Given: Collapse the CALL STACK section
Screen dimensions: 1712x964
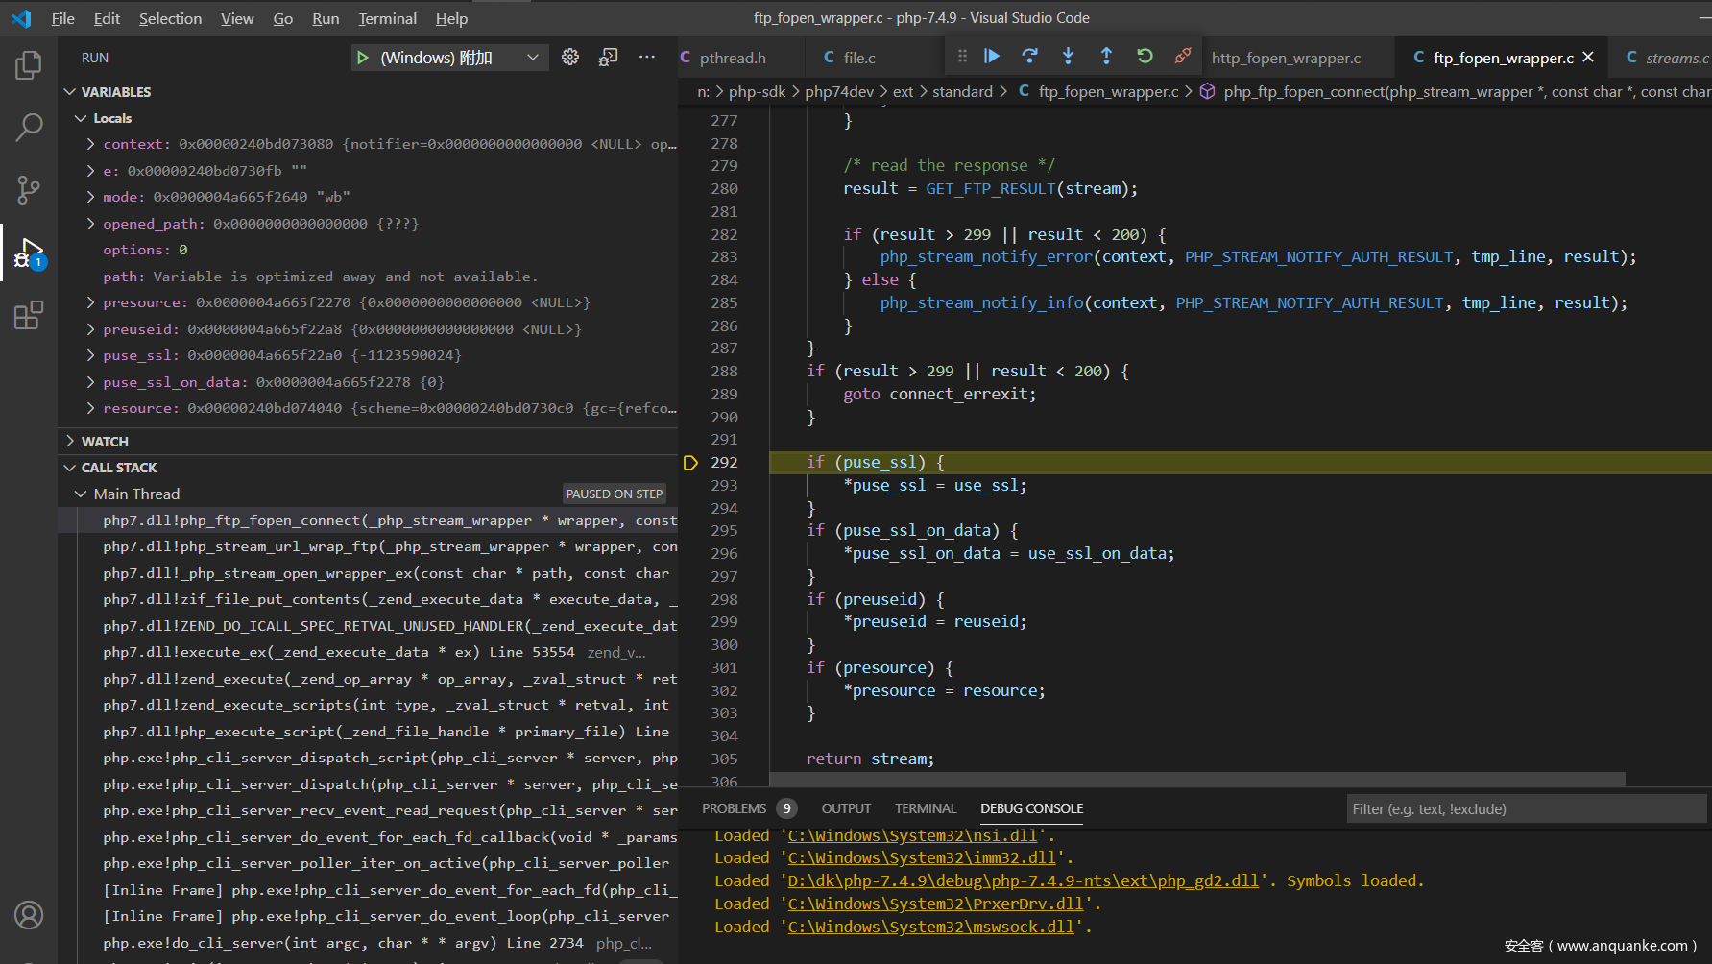Looking at the screenshot, I should click(118, 468).
